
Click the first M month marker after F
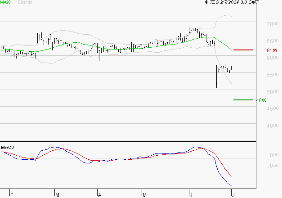click(57, 195)
